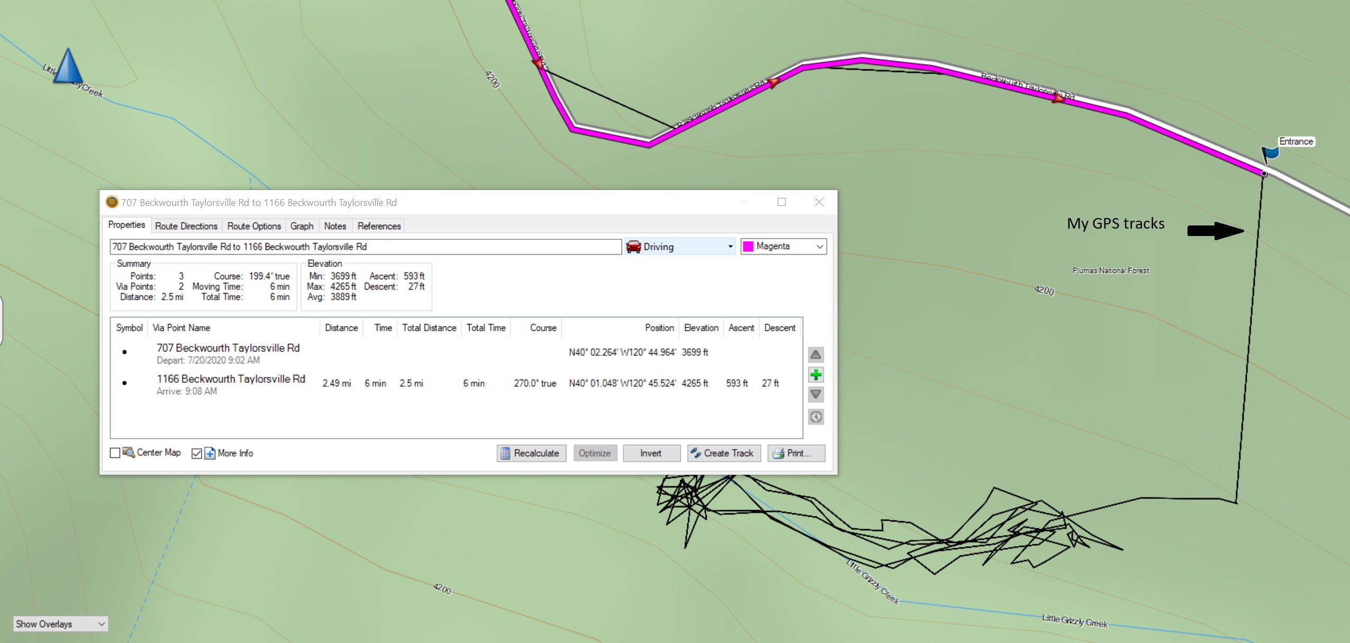
Task: Click the clock time settings icon
Action: [x=815, y=417]
